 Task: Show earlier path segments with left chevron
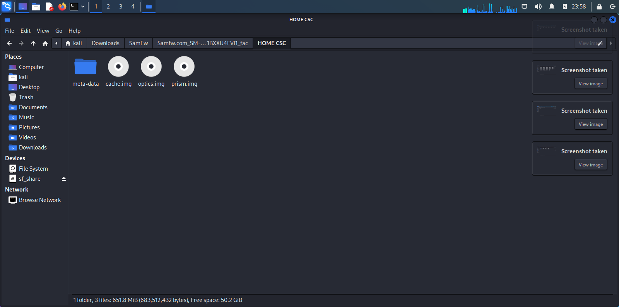coord(56,43)
